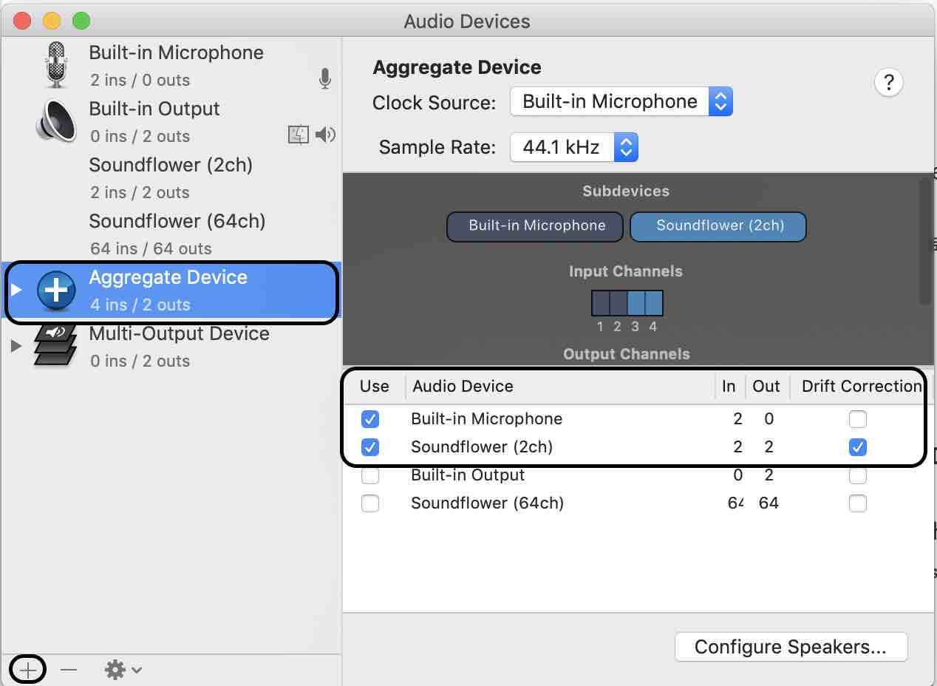
Task: Click the Audio Device column header
Action: point(560,386)
